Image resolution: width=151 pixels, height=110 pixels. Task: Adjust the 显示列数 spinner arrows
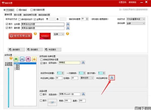[x=104, y=73]
